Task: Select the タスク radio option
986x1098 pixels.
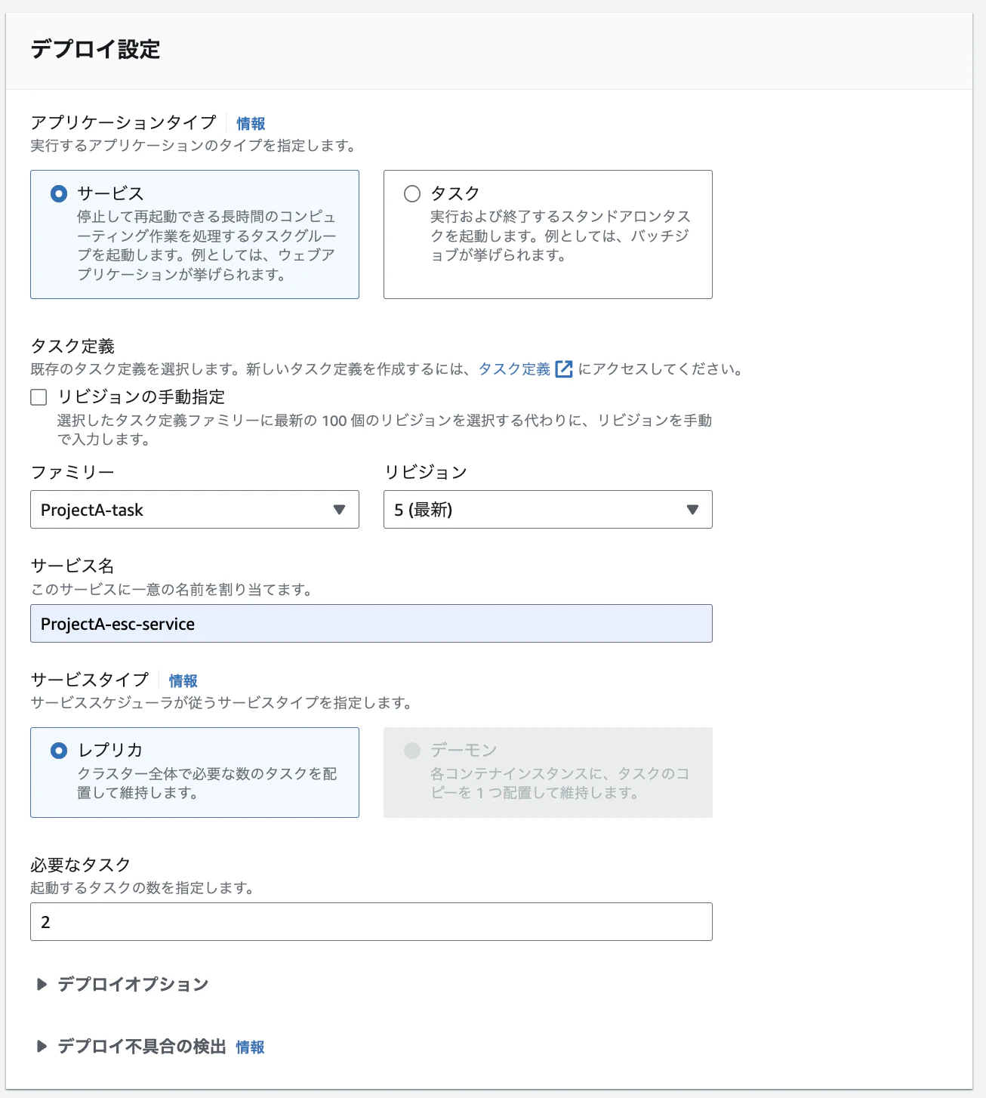Action: tap(412, 194)
